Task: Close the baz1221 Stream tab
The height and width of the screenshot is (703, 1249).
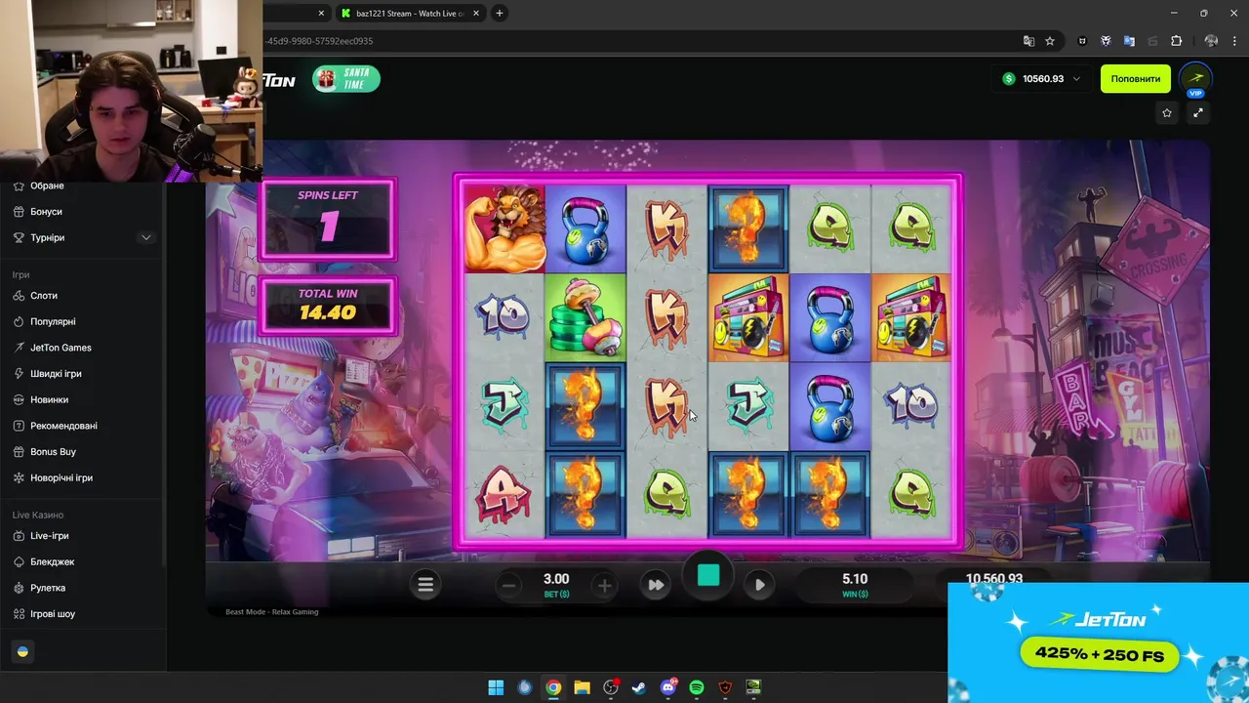Action: 476,14
